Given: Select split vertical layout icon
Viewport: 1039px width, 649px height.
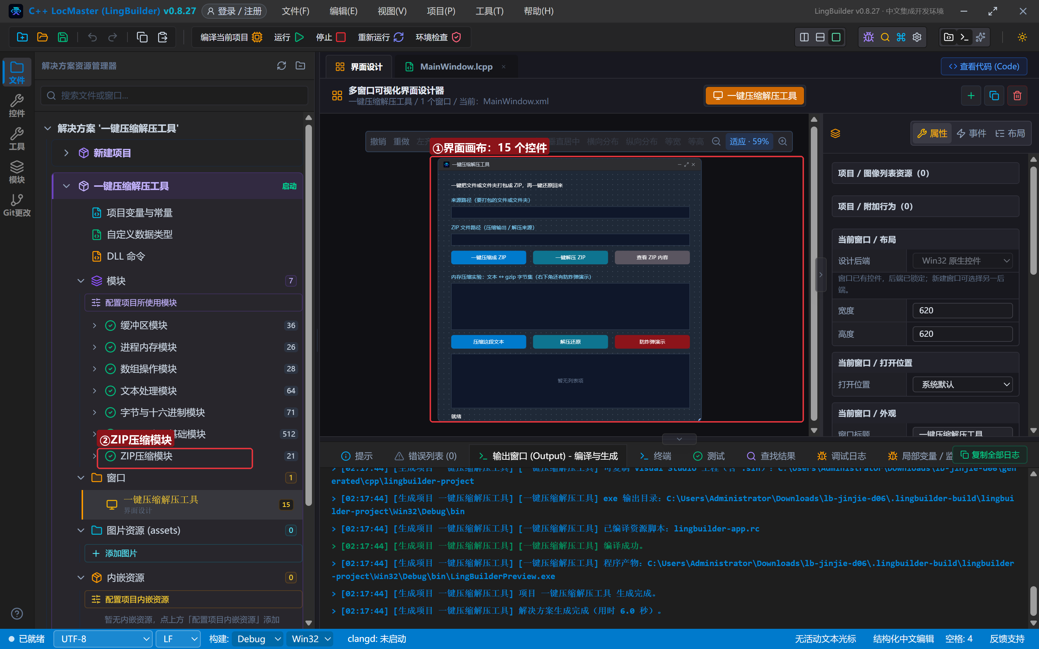Looking at the screenshot, I should pos(804,37).
